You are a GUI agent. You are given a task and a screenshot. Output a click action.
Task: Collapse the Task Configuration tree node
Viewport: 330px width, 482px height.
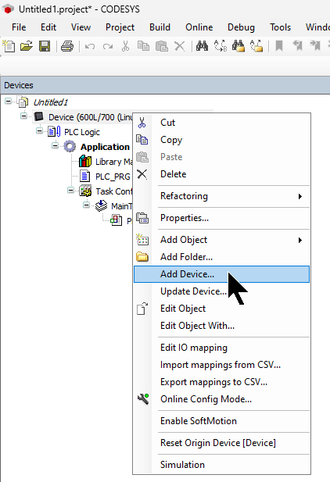[x=71, y=191]
